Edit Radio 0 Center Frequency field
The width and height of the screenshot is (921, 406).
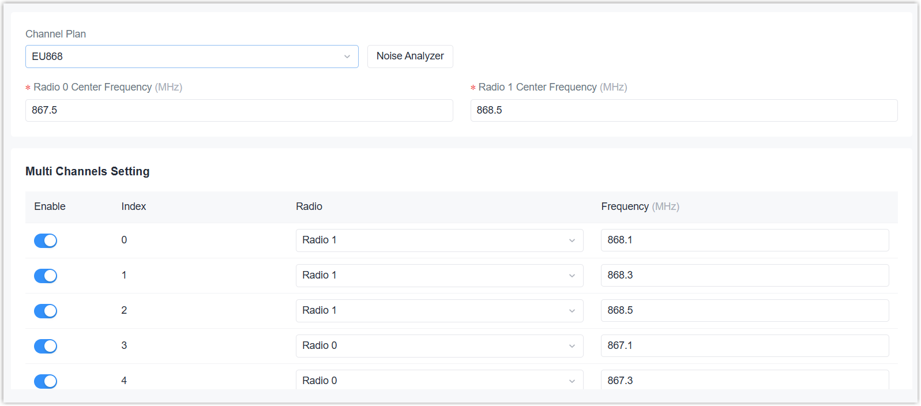click(239, 110)
